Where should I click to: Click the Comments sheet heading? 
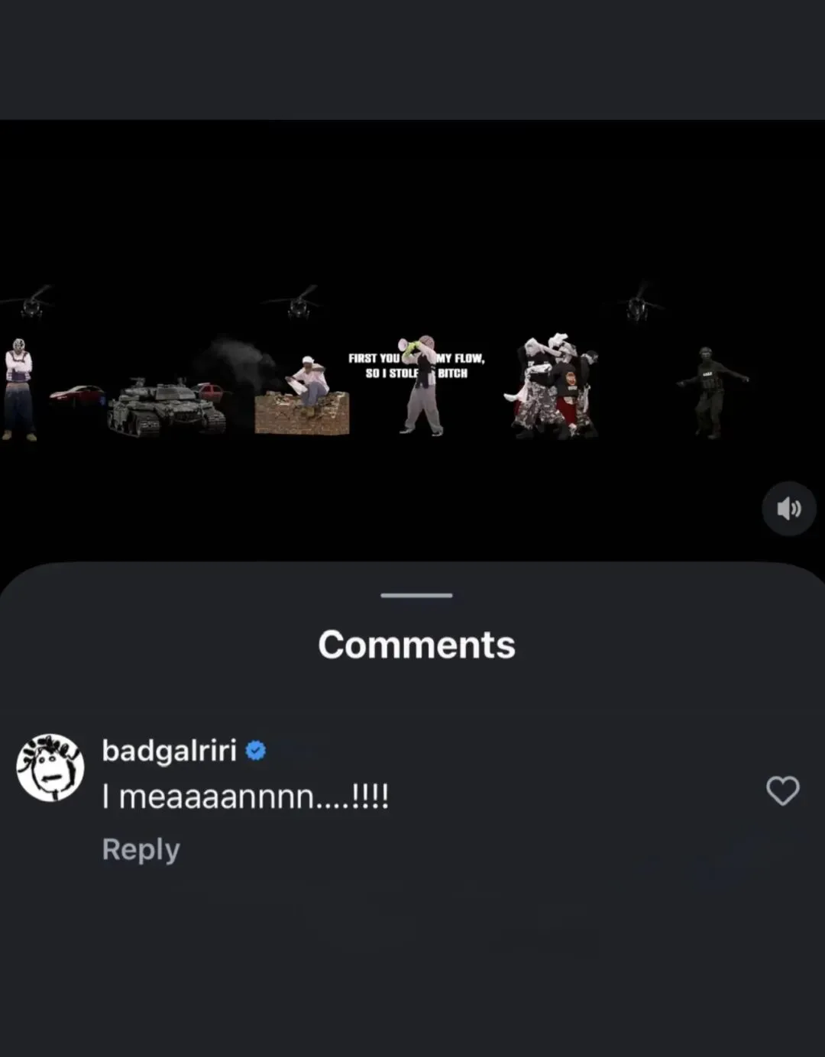[x=416, y=645]
